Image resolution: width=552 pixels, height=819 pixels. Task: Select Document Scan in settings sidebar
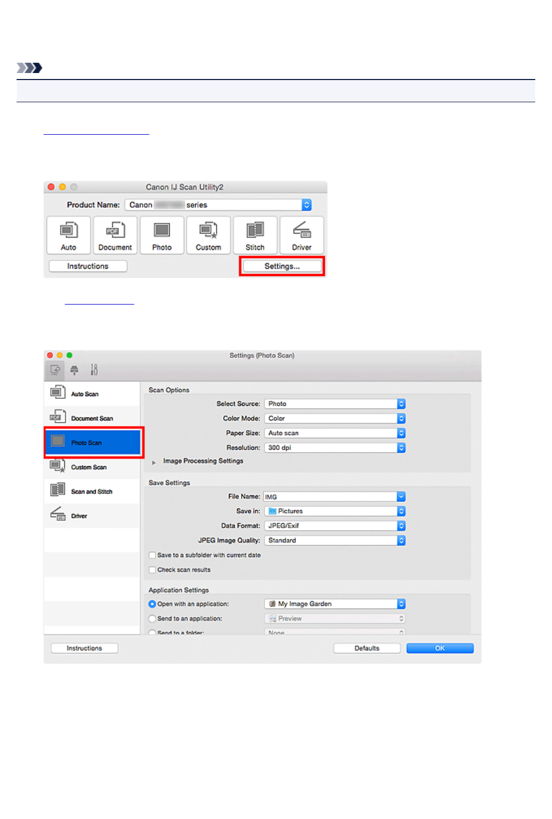[92, 418]
